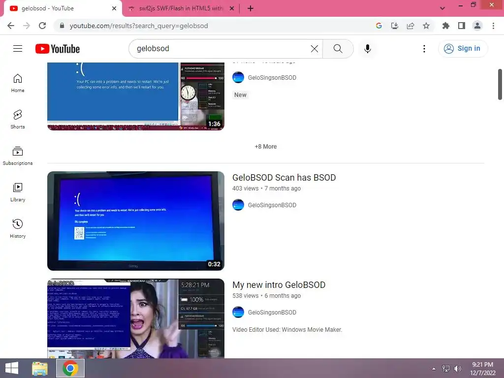Visit GeloSingsonBSOD channel under My new intro

(272, 313)
